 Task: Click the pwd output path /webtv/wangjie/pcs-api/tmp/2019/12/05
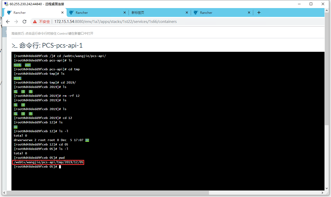point(48,162)
